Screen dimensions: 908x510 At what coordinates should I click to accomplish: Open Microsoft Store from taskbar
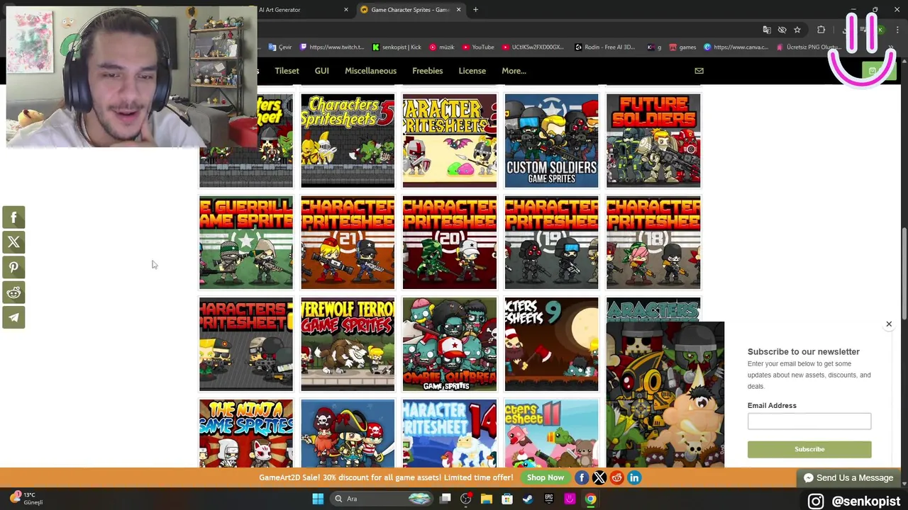pyautogui.click(x=507, y=499)
